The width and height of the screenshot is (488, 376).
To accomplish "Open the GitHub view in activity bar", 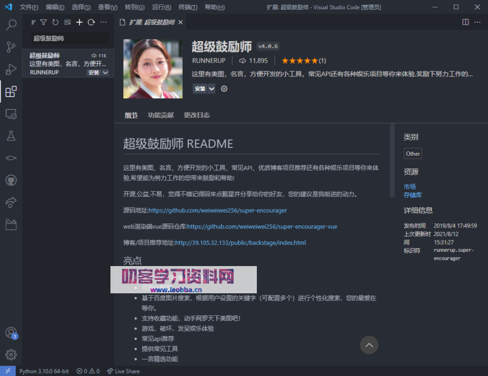I will click(11, 180).
